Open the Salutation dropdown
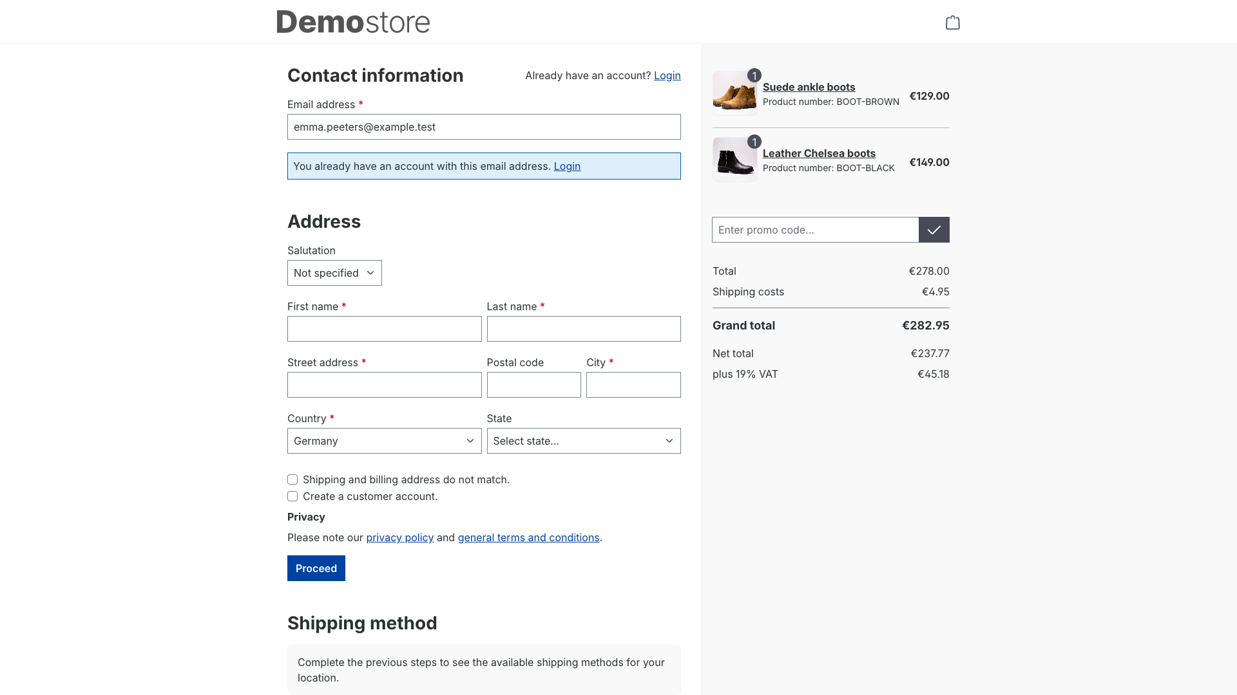This screenshot has height=695, width=1237. (x=334, y=273)
